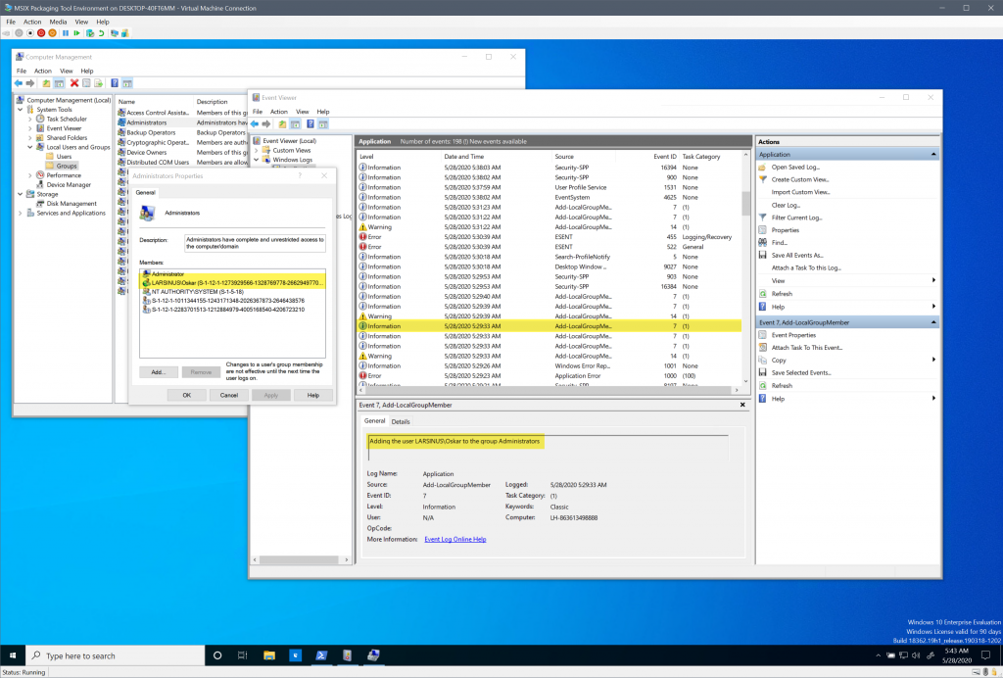Viewport: 1003px width, 678px height.
Task: Click Help icon in Computer Management toolbar
Action: [115, 83]
